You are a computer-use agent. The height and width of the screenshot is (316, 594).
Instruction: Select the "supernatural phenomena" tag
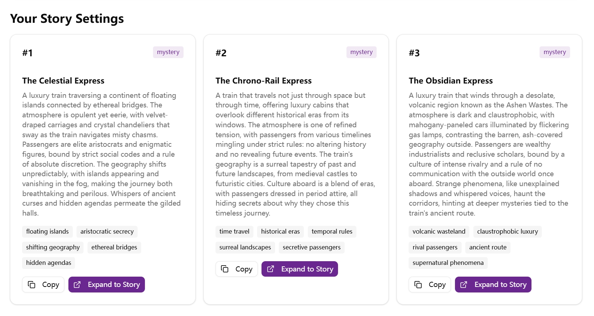(448, 263)
